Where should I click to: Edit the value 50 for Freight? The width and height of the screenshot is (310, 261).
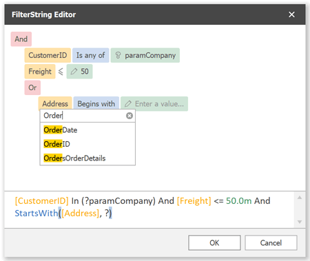point(85,72)
